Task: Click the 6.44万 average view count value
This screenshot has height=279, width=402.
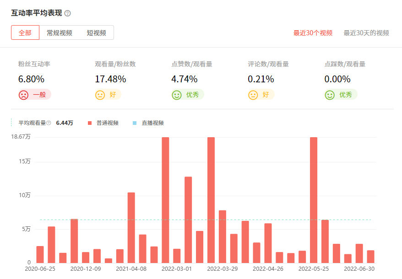Action: point(65,123)
